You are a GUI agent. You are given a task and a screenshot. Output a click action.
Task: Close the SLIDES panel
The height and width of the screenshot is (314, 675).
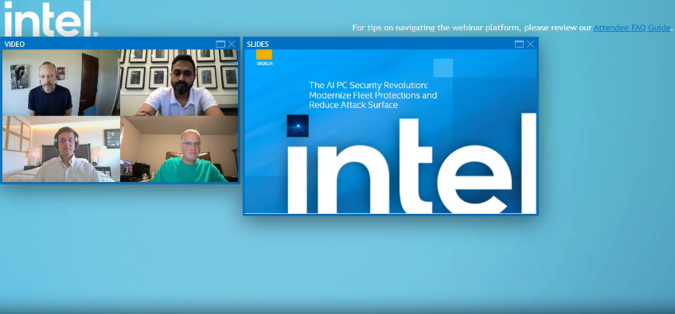tap(530, 45)
